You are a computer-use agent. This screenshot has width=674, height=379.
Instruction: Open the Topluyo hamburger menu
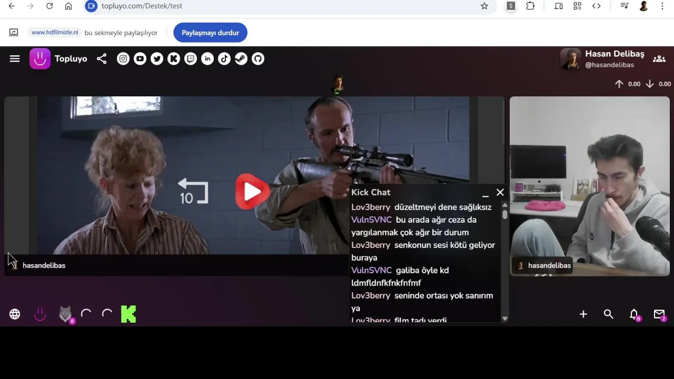click(15, 59)
